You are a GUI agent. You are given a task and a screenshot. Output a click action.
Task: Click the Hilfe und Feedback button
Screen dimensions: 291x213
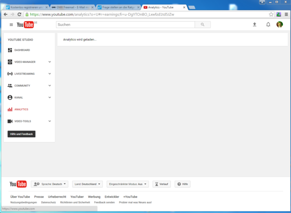tap(22, 134)
